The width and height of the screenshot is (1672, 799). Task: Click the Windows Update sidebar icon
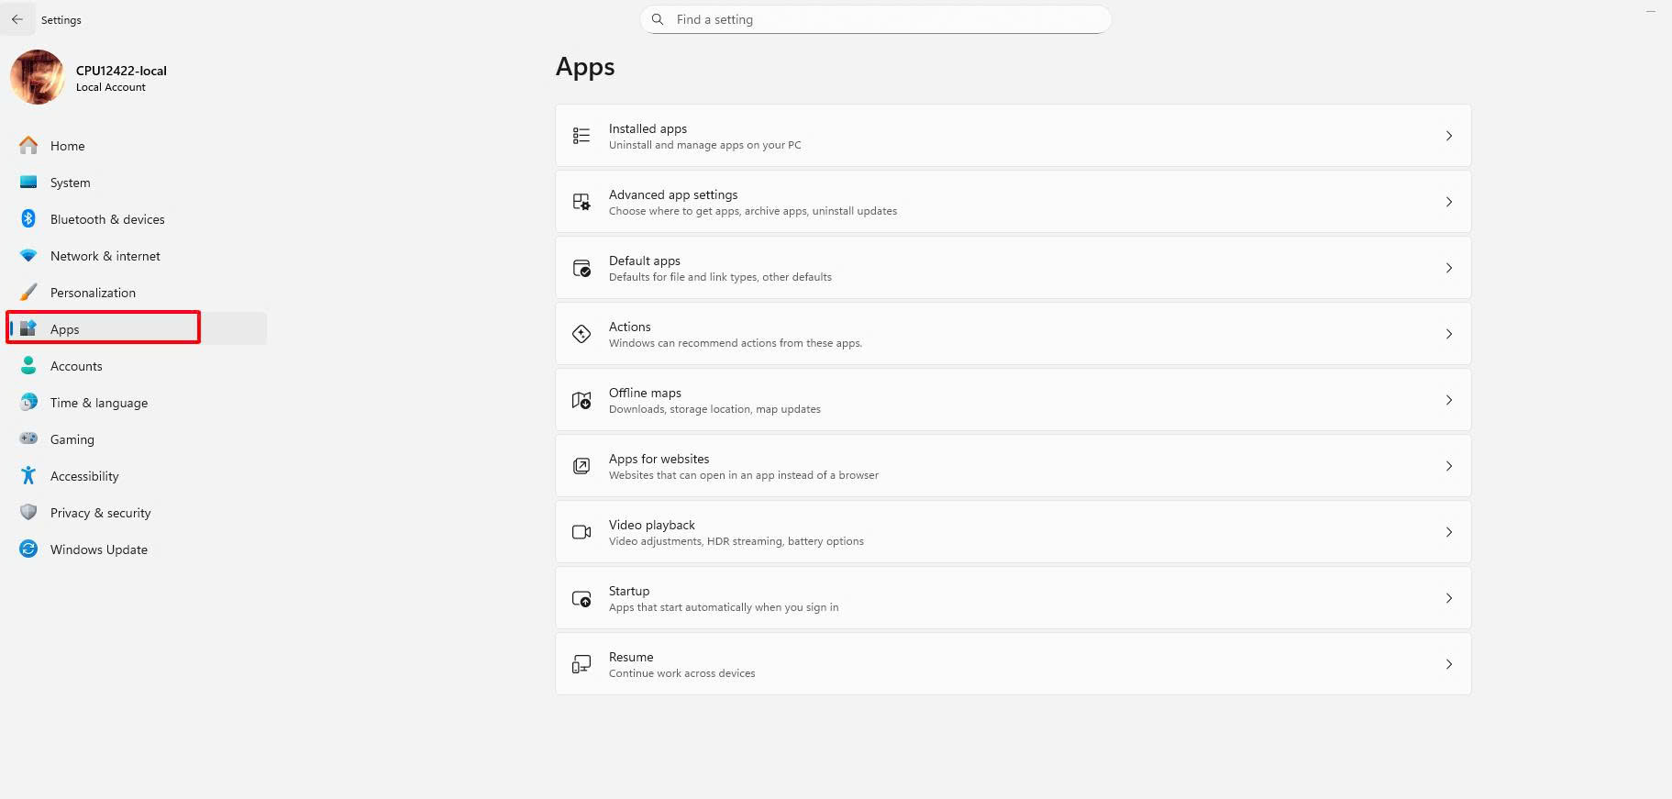[28, 549]
